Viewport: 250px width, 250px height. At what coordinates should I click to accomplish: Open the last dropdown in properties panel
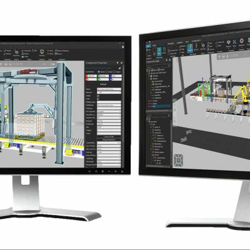pos(109,165)
